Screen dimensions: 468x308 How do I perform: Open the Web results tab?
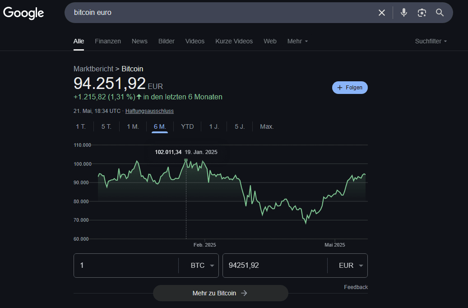point(270,41)
